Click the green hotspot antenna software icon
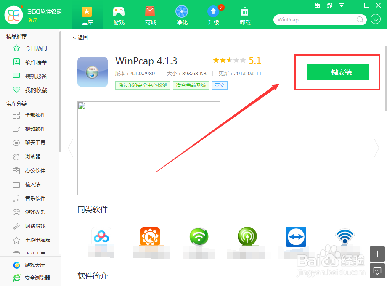Viewport: 387px width, 286px height. 247,236
